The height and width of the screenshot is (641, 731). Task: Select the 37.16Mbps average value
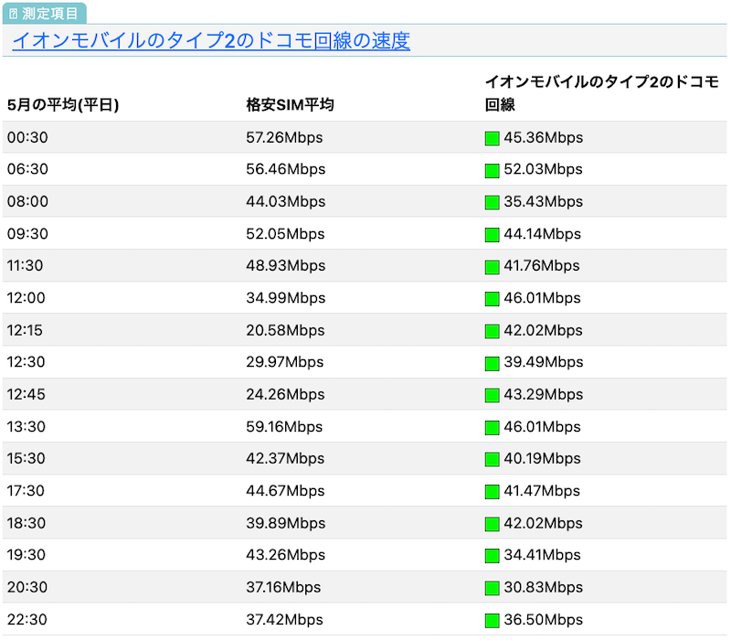(283, 587)
